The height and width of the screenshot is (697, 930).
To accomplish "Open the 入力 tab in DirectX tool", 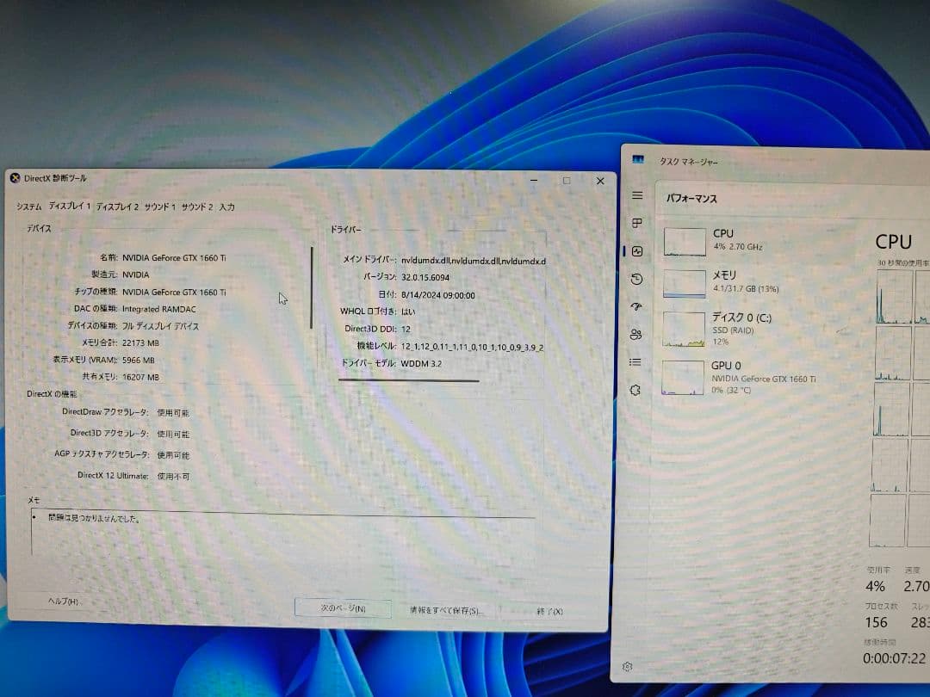I will 227,207.
